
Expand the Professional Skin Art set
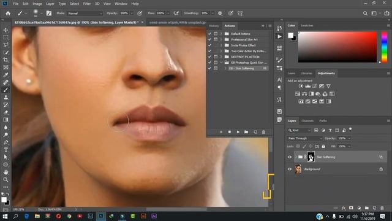coord(221,39)
